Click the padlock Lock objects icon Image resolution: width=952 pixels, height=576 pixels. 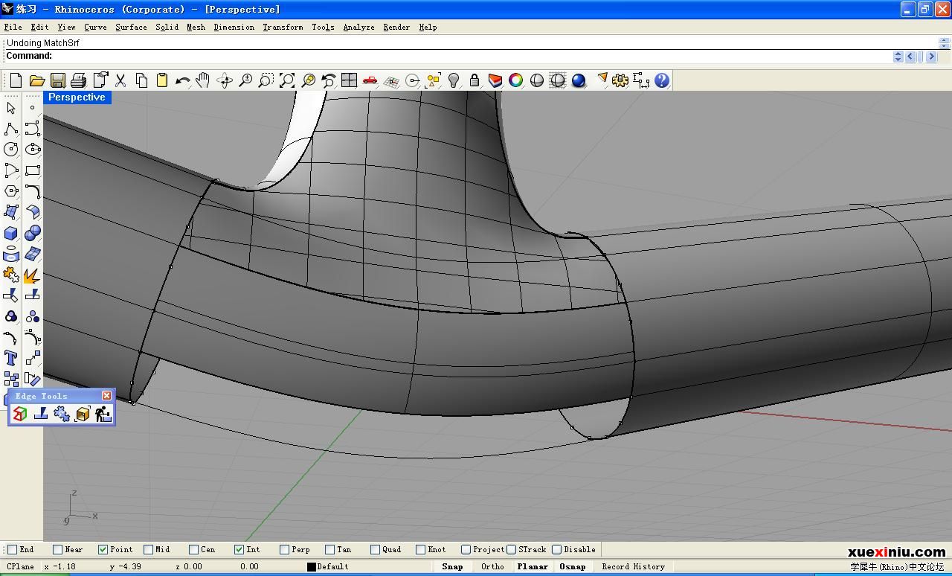pos(475,80)
